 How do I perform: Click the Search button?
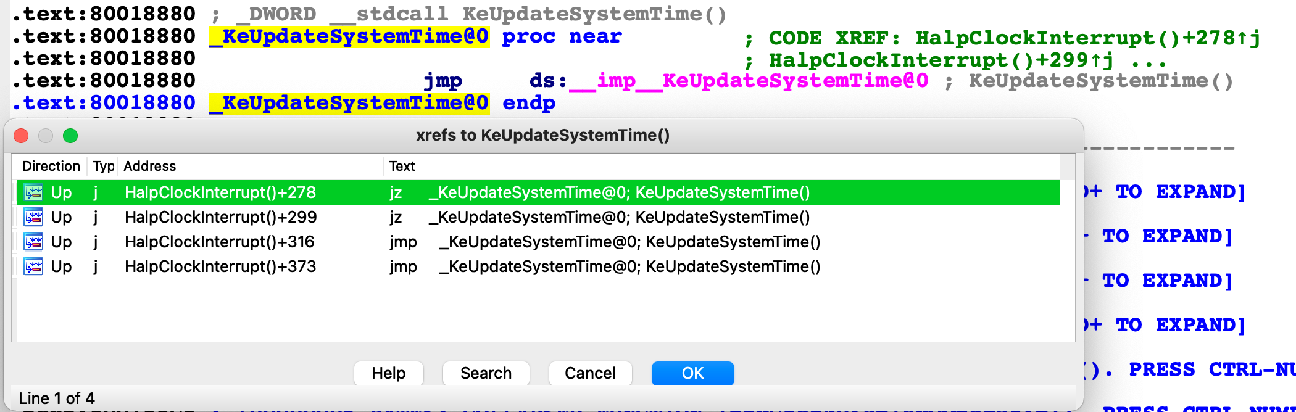coord(486,373)
